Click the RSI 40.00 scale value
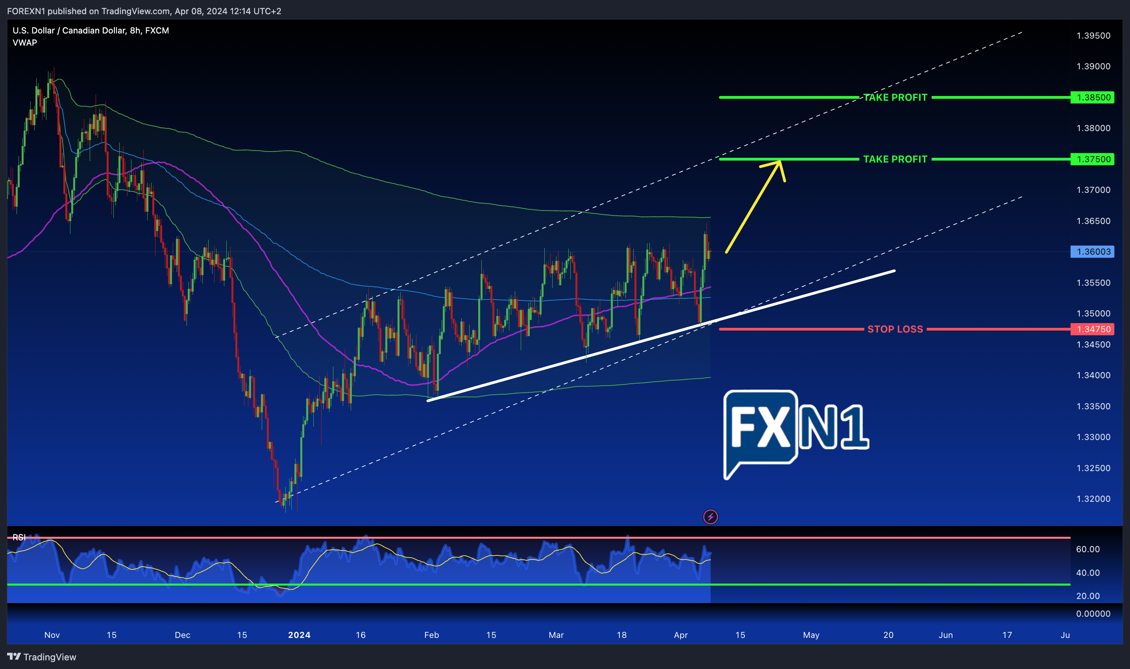This screenshot has height=669, width=1130. 1087,573
